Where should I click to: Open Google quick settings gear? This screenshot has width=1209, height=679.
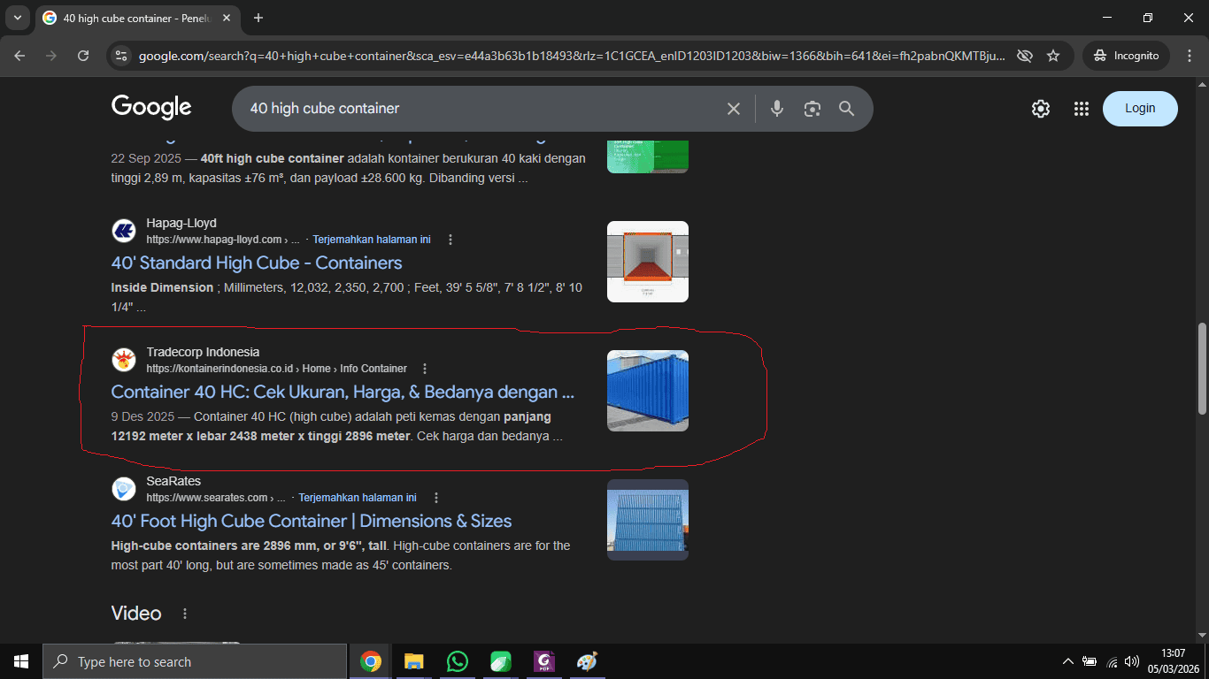coord(1041,109)
